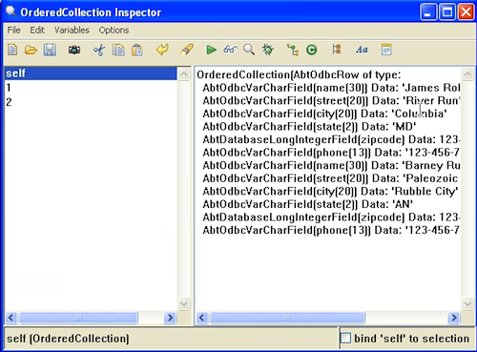Click up scroll arrow of variables list

coord(184,74)
